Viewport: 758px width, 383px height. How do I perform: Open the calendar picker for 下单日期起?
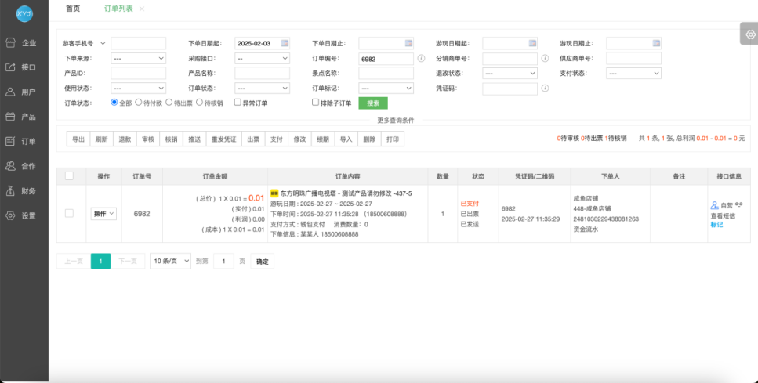pos(285,43)
